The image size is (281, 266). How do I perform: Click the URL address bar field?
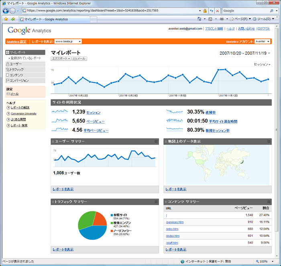(109, 10)
